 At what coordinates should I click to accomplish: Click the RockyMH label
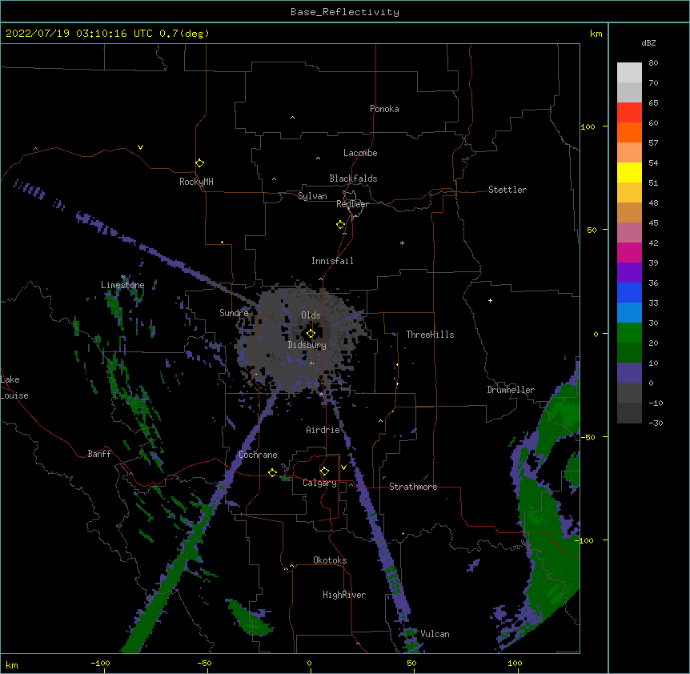click(196, 182)
